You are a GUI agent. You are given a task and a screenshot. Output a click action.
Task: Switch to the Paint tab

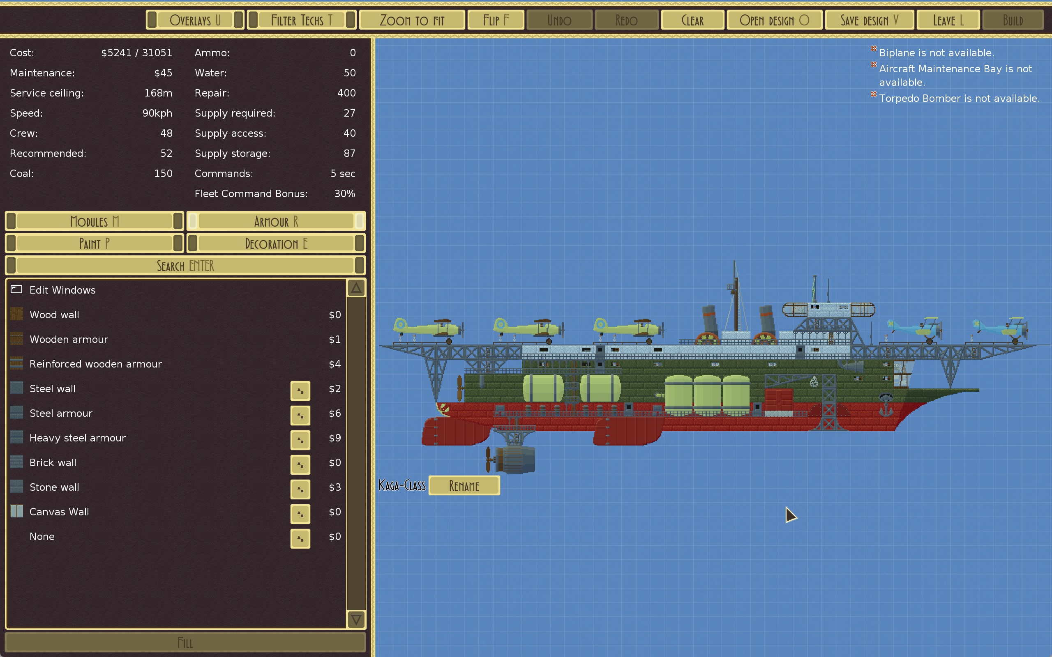pyautogui.click(x=95, y=244)
